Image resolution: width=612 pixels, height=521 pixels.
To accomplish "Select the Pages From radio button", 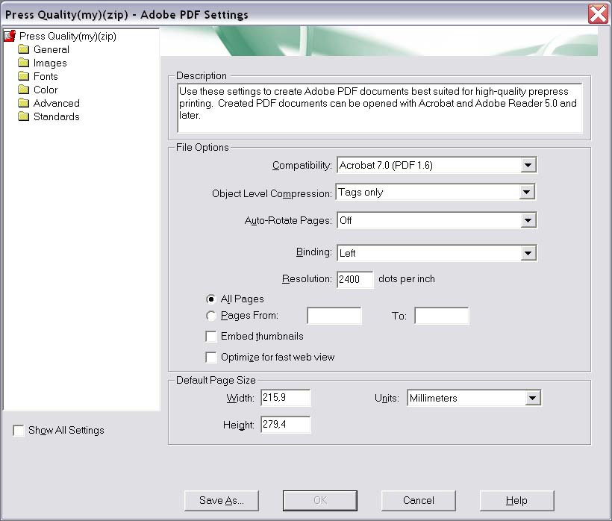I will point(210,316).
